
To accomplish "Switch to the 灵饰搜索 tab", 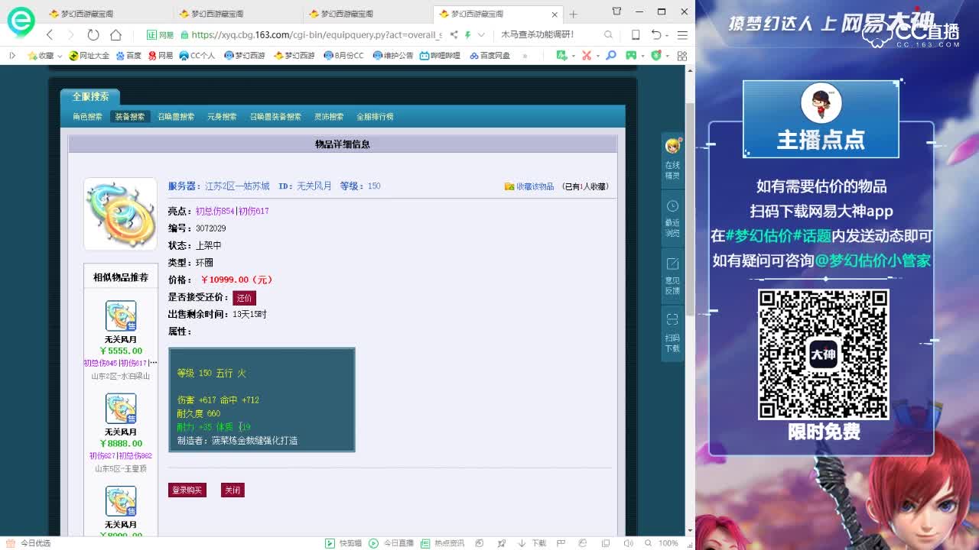I will (328, 116).
